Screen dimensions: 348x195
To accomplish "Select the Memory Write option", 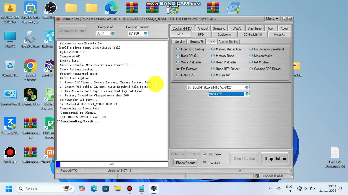I will pos(261,56).
